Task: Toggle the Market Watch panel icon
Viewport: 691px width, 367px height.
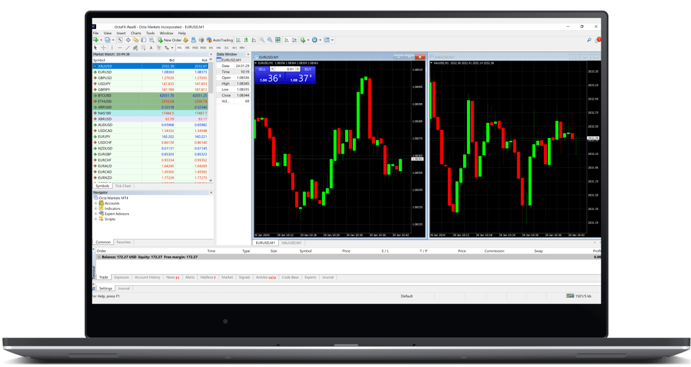Action: (120, 40)
